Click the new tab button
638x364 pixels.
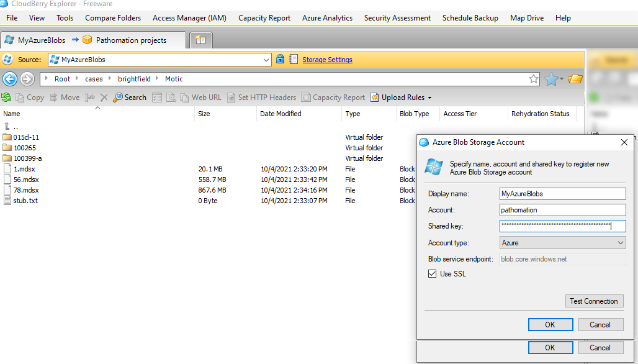(x=200, y=40)
